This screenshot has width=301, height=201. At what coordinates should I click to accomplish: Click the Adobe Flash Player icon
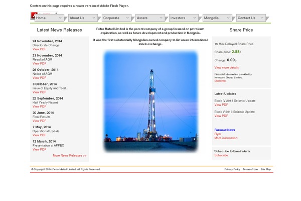click(x=33, y=16)
